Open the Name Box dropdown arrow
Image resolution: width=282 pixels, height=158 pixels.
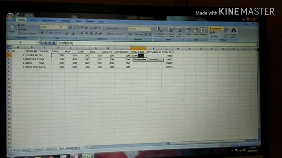[37, 43]
